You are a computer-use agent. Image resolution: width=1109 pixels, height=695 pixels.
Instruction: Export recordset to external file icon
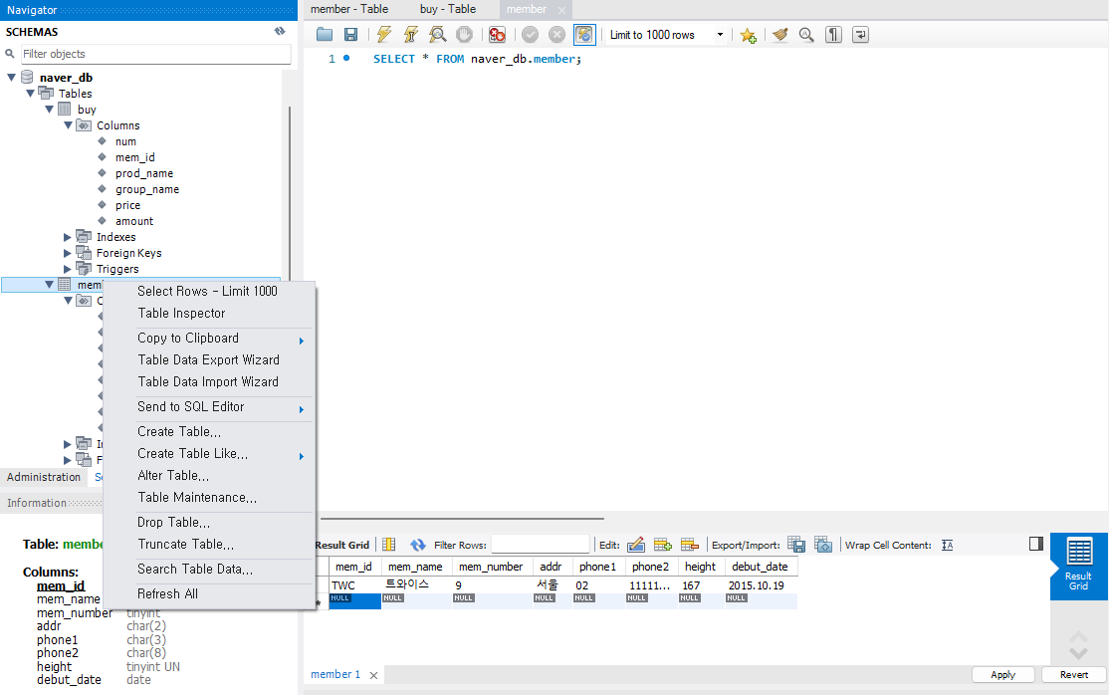point(796,545)
